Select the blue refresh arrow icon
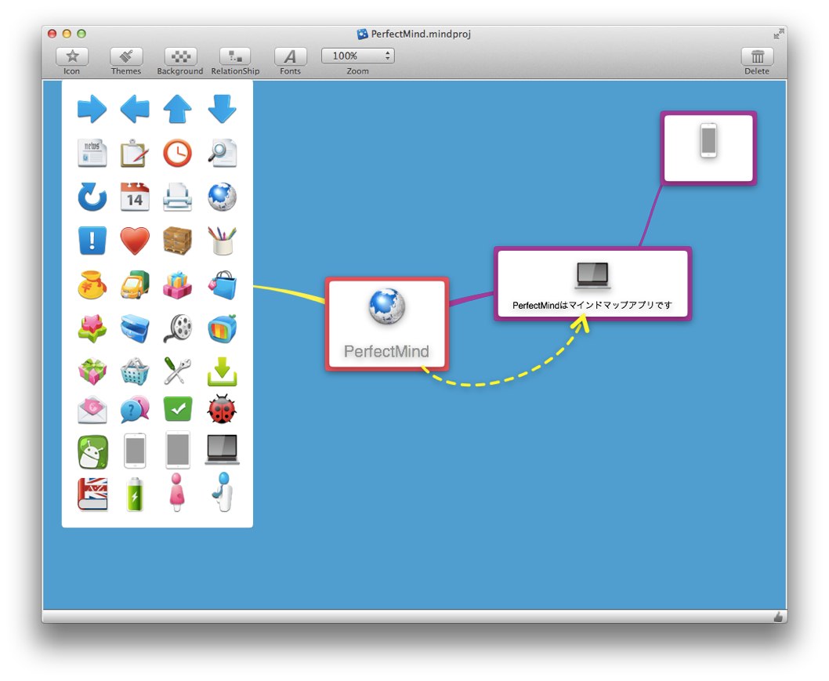The image size is (829, 681). [92, 197]
